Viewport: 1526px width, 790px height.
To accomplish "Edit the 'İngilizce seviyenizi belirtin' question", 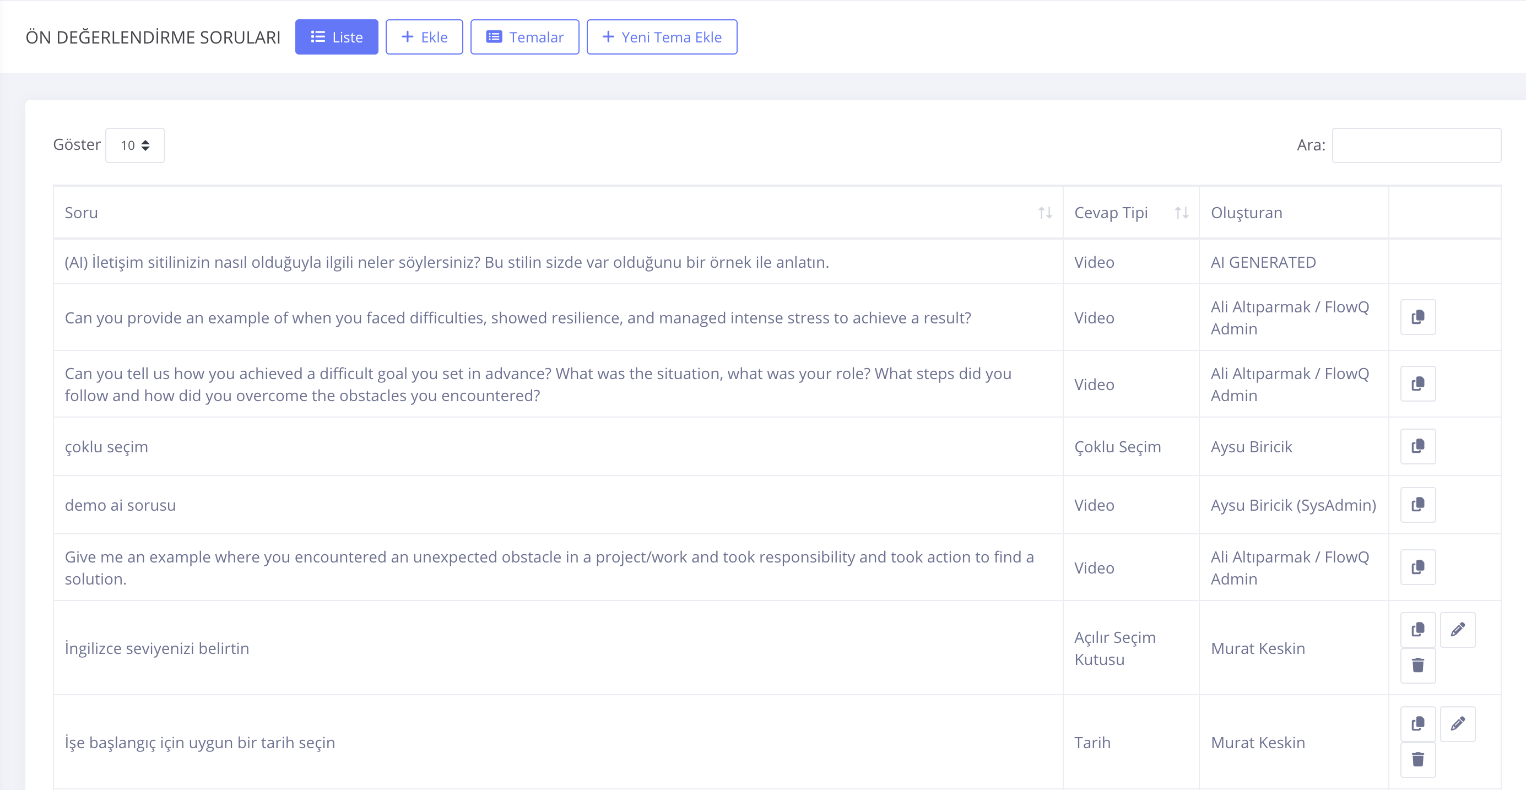I will pyautogui.click(x=1457, y=630).
